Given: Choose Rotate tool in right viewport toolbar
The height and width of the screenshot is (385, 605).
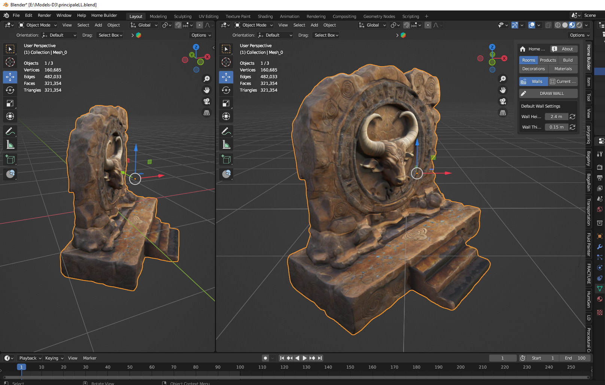Looking at the screenshot, I should click(x=226, y=90).
